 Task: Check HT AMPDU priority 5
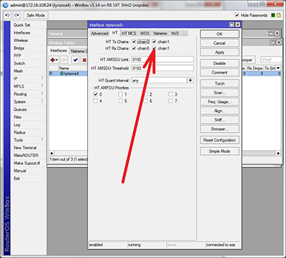click(120, 101)
